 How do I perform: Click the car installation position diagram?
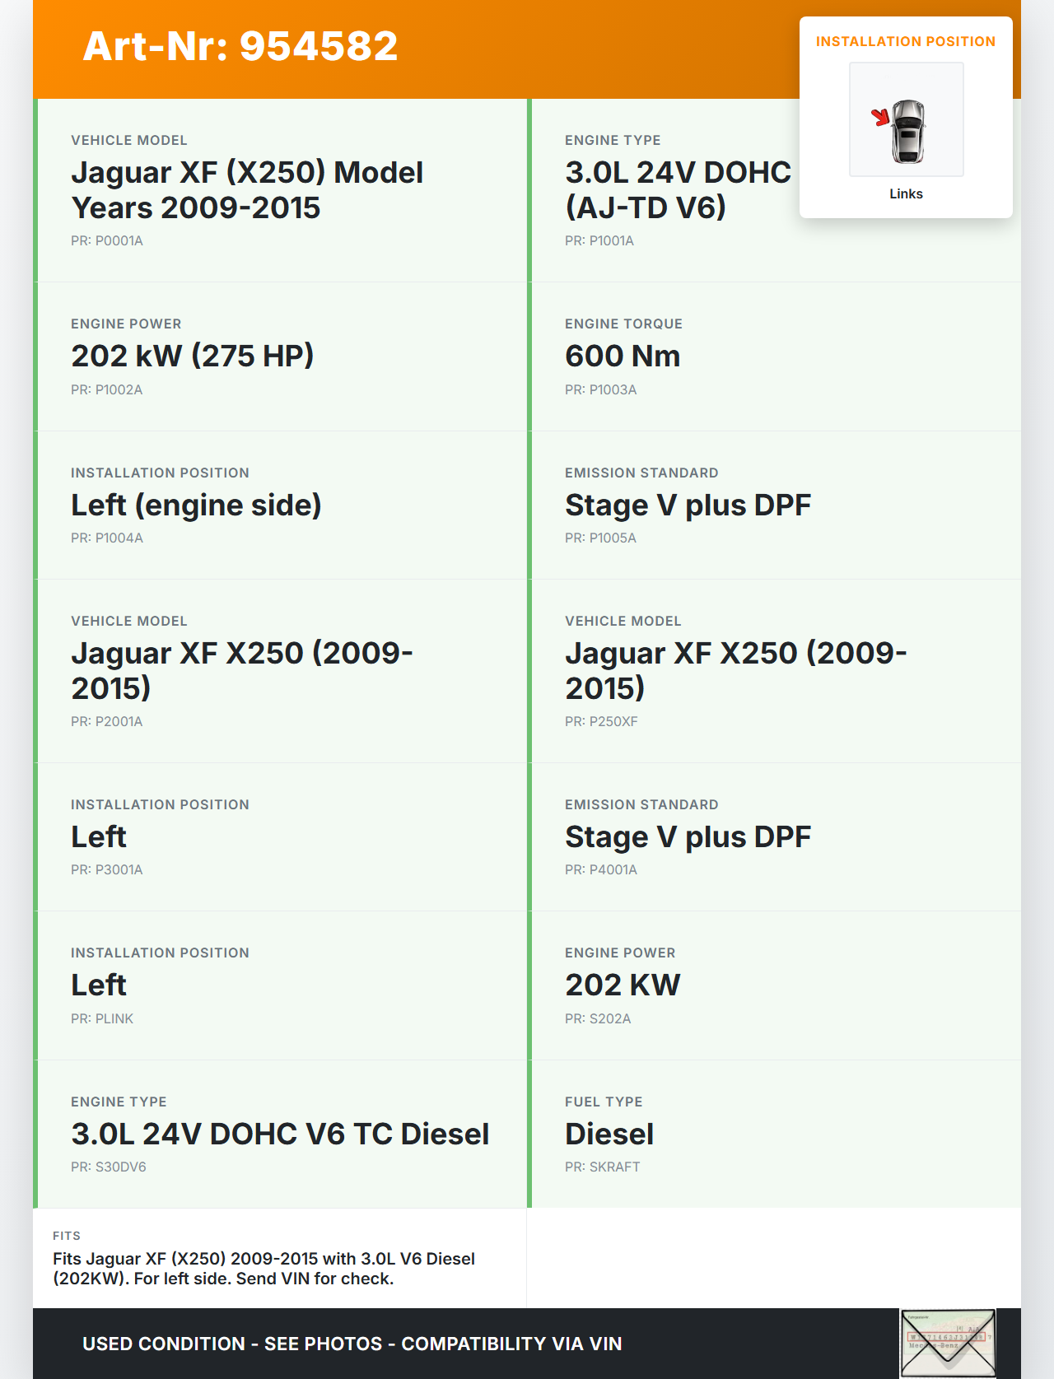tap(906, 119)
